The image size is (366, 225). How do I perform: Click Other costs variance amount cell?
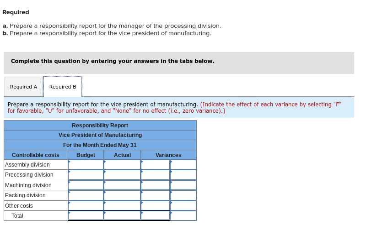[155, 205]
